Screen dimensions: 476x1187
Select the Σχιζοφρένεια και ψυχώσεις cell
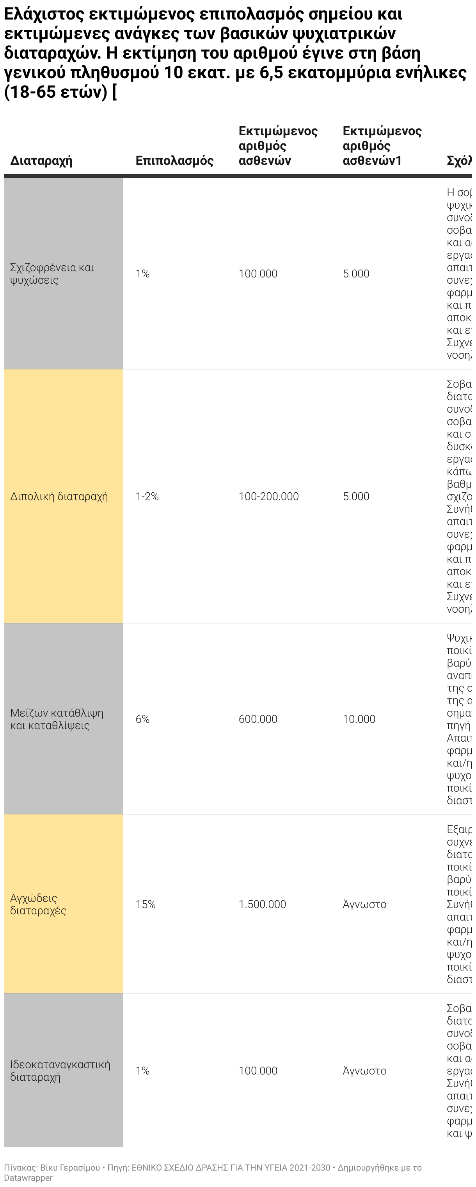coord(64,274)
